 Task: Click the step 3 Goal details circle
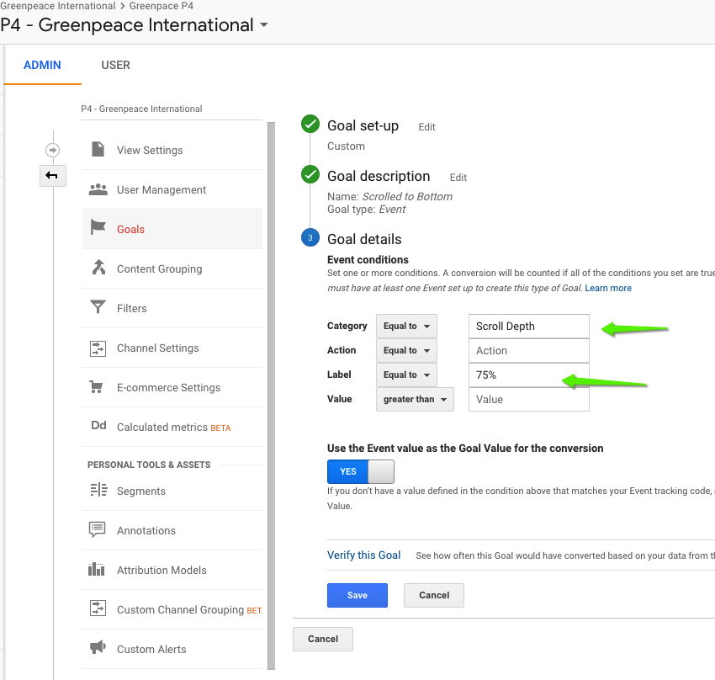(310, 237)
